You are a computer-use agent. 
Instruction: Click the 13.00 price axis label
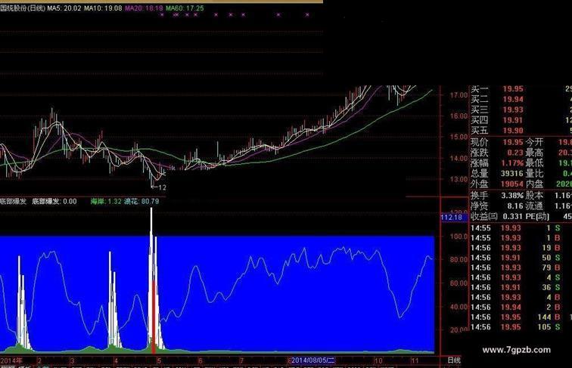pos(459,179)
